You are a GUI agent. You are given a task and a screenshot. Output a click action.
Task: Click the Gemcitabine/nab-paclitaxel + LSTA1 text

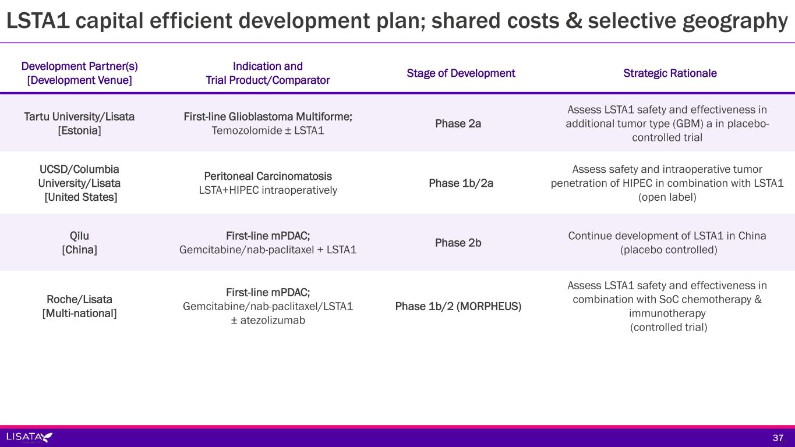[x=268, y=250]
